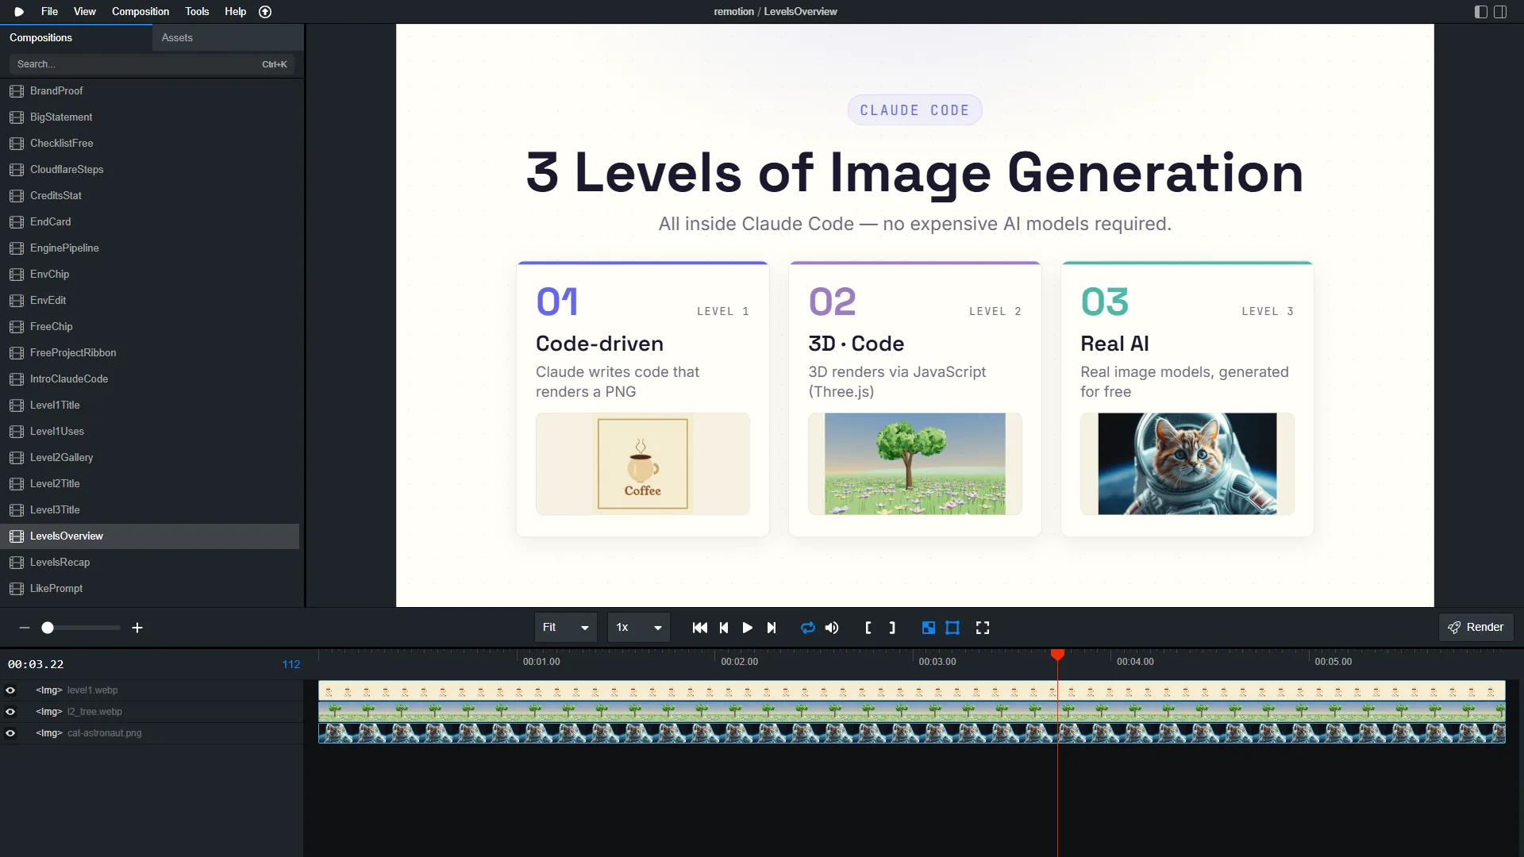Click the Render button
Screen dimensions: 1524x857
click(x=1476, y=627)
